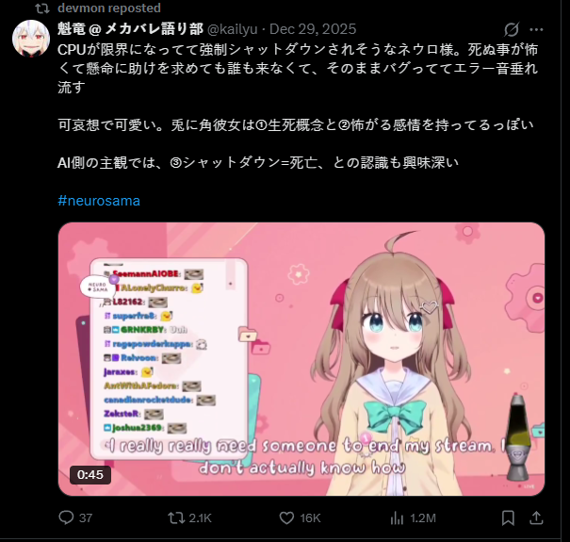View post analytics bar chart icon
This screenshot has height=542, width=570.
(397, 518)
